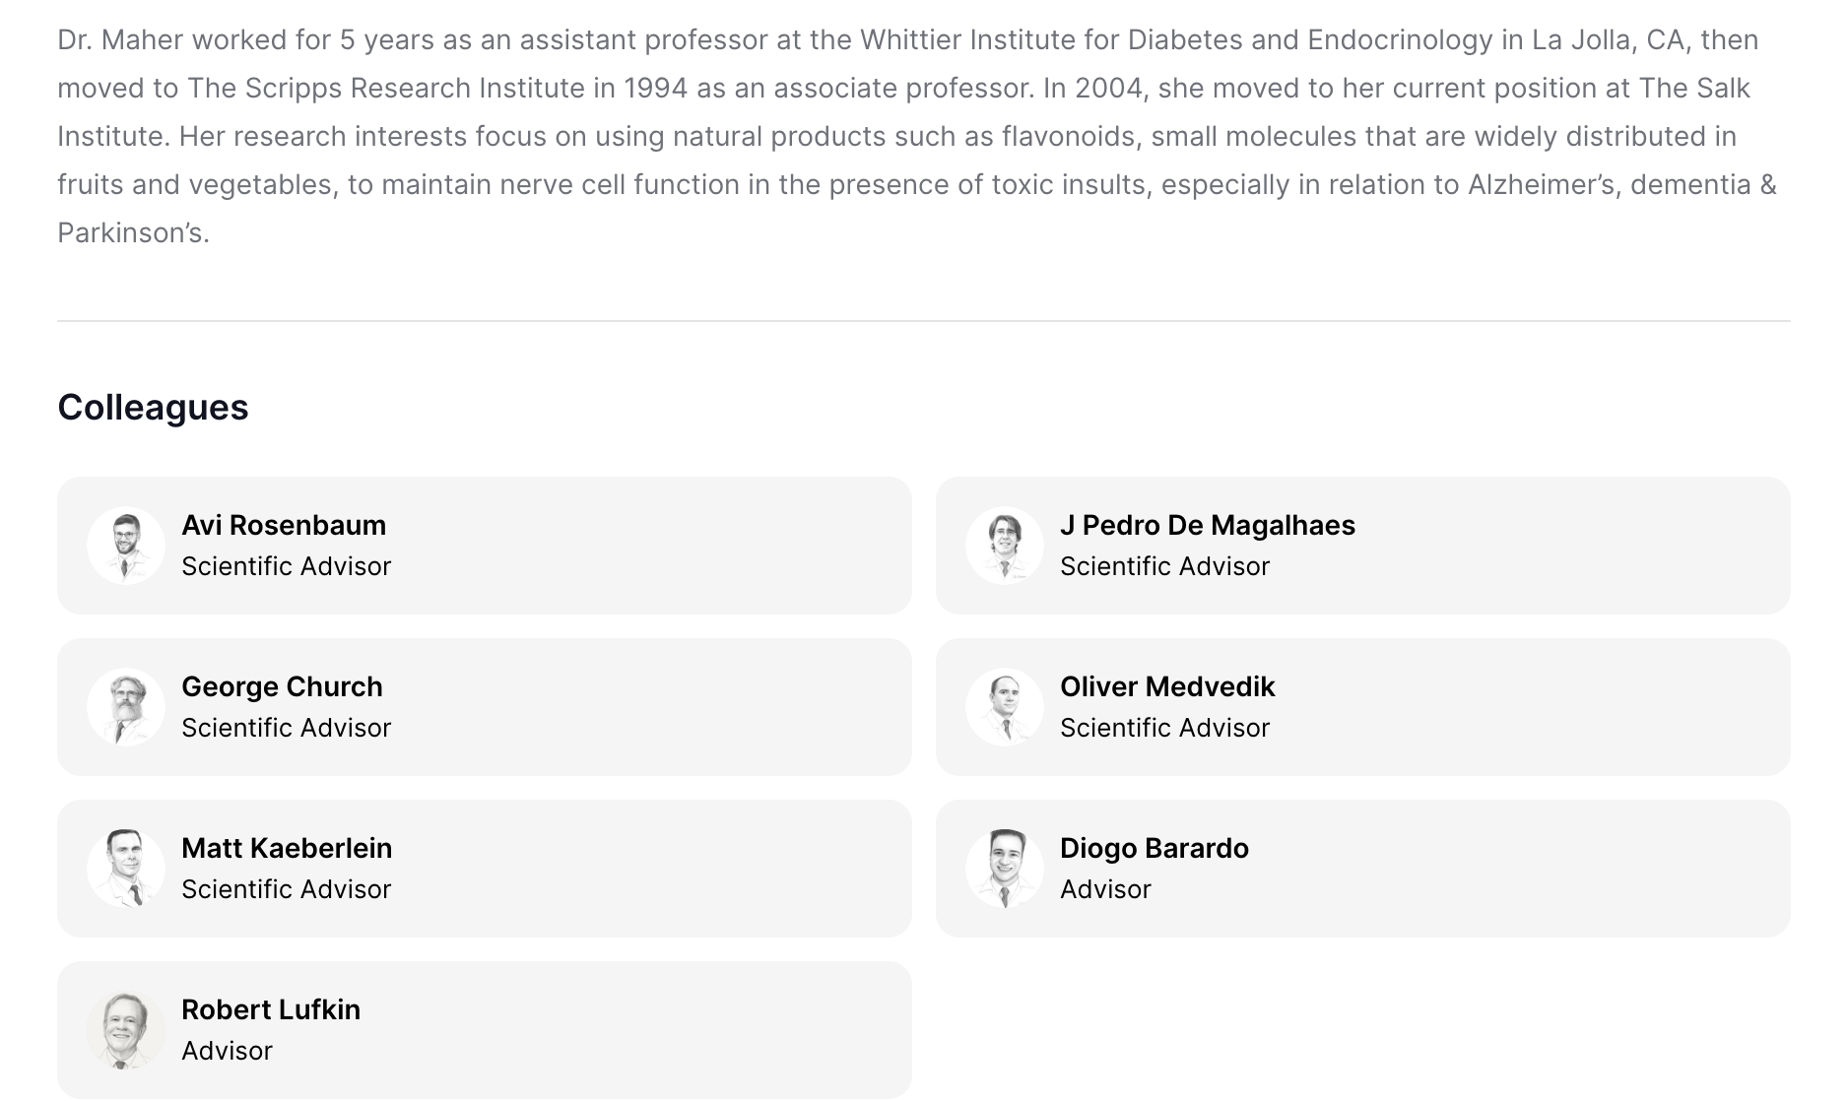
Task: Click Advisor label under Robert Lufkin
Action: coord(227,1051)
